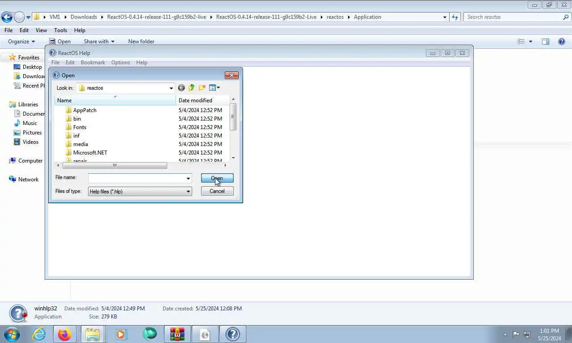
Task: Go back to last folder visited in Open dialog
Action: [x=181, y=88]
